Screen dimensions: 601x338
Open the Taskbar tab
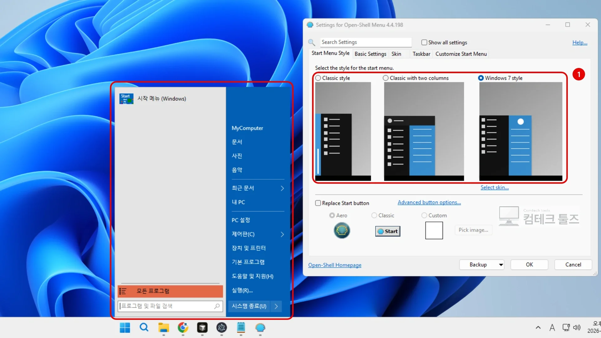421,54
